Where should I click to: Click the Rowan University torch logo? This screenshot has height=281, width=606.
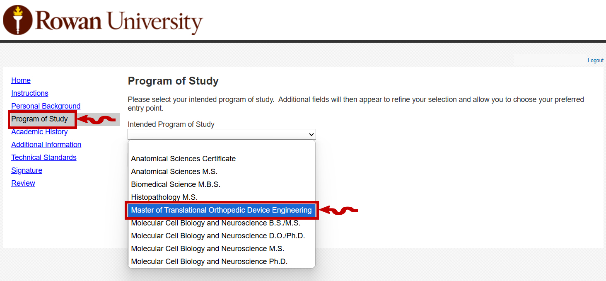click(x=17, y=20)
